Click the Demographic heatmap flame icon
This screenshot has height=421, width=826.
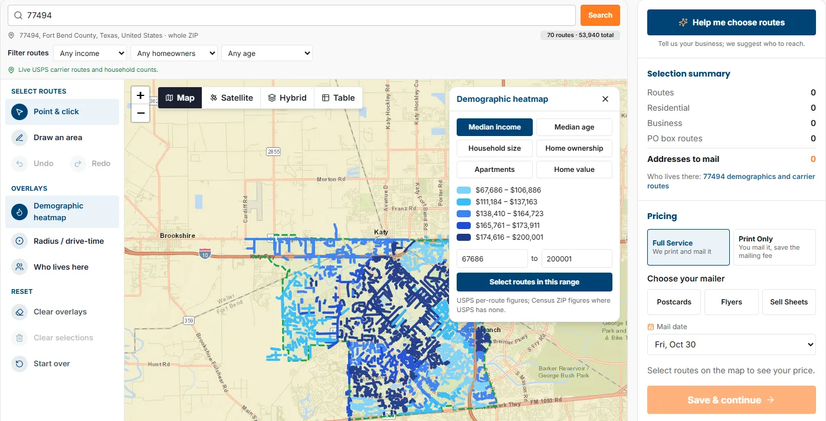click(19, 212)
